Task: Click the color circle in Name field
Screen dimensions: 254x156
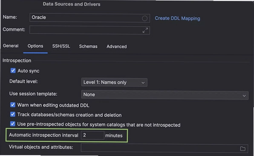Action: [144, 18]
